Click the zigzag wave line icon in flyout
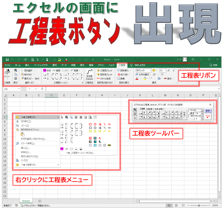Image resolution: width=223 pixels, height=209 pixels. (x=62, y=138)
